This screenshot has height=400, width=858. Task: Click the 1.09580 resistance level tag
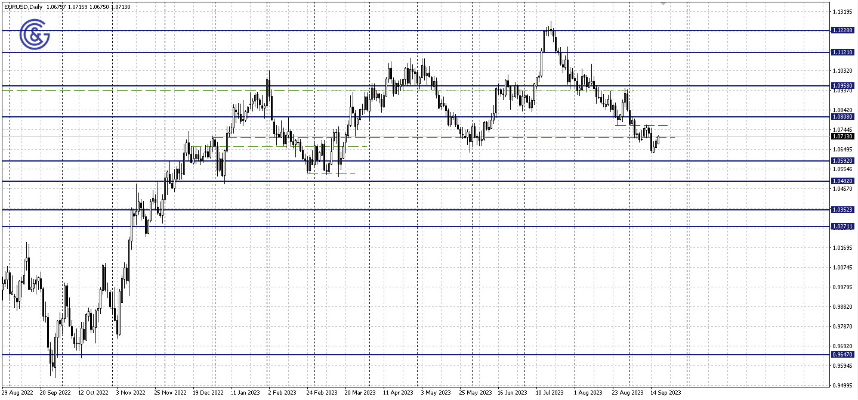[x=843, y=85]
